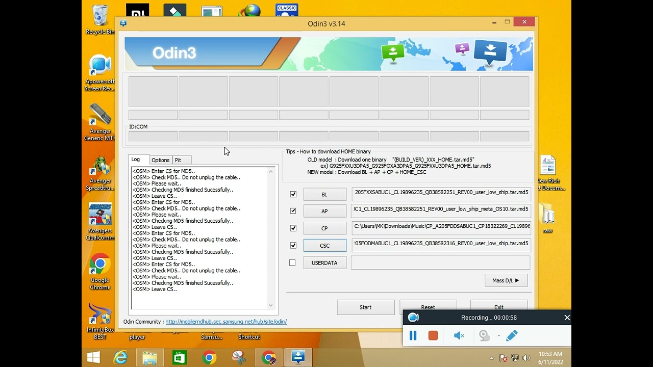Click the BL file button
Screen dimensions: 653x367
[x=324, y=194]
